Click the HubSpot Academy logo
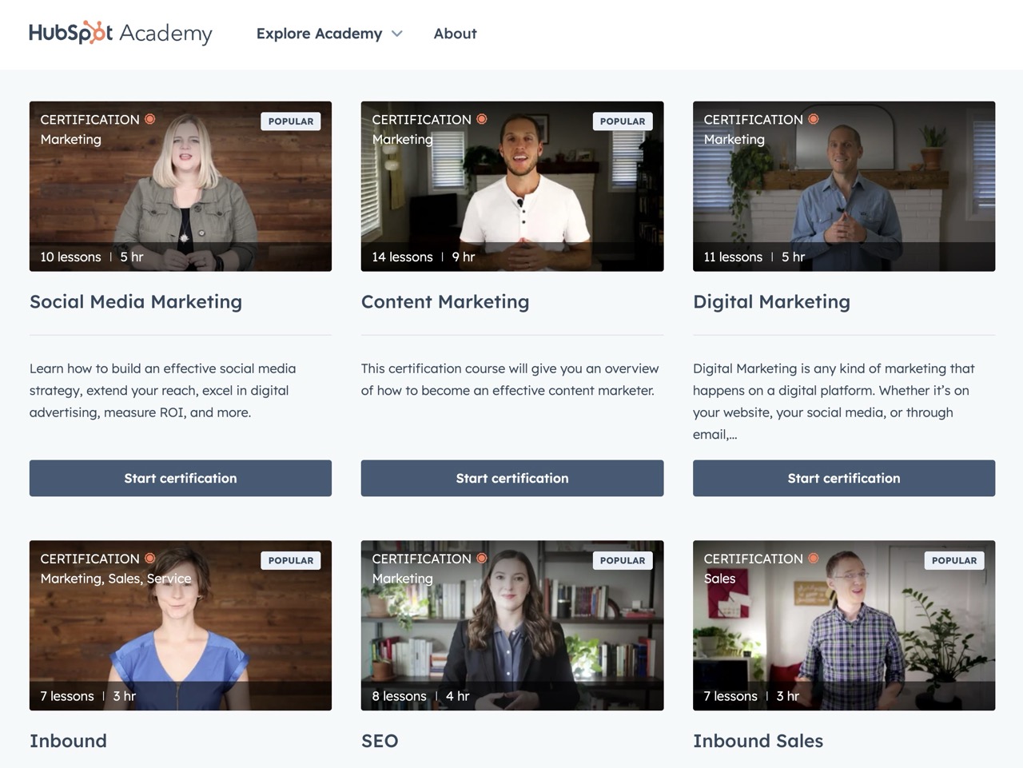 pyautogui.click(x=120, y=33)
